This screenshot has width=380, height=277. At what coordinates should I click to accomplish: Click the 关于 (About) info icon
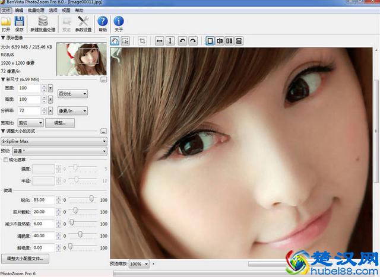(x=119, y=22)
